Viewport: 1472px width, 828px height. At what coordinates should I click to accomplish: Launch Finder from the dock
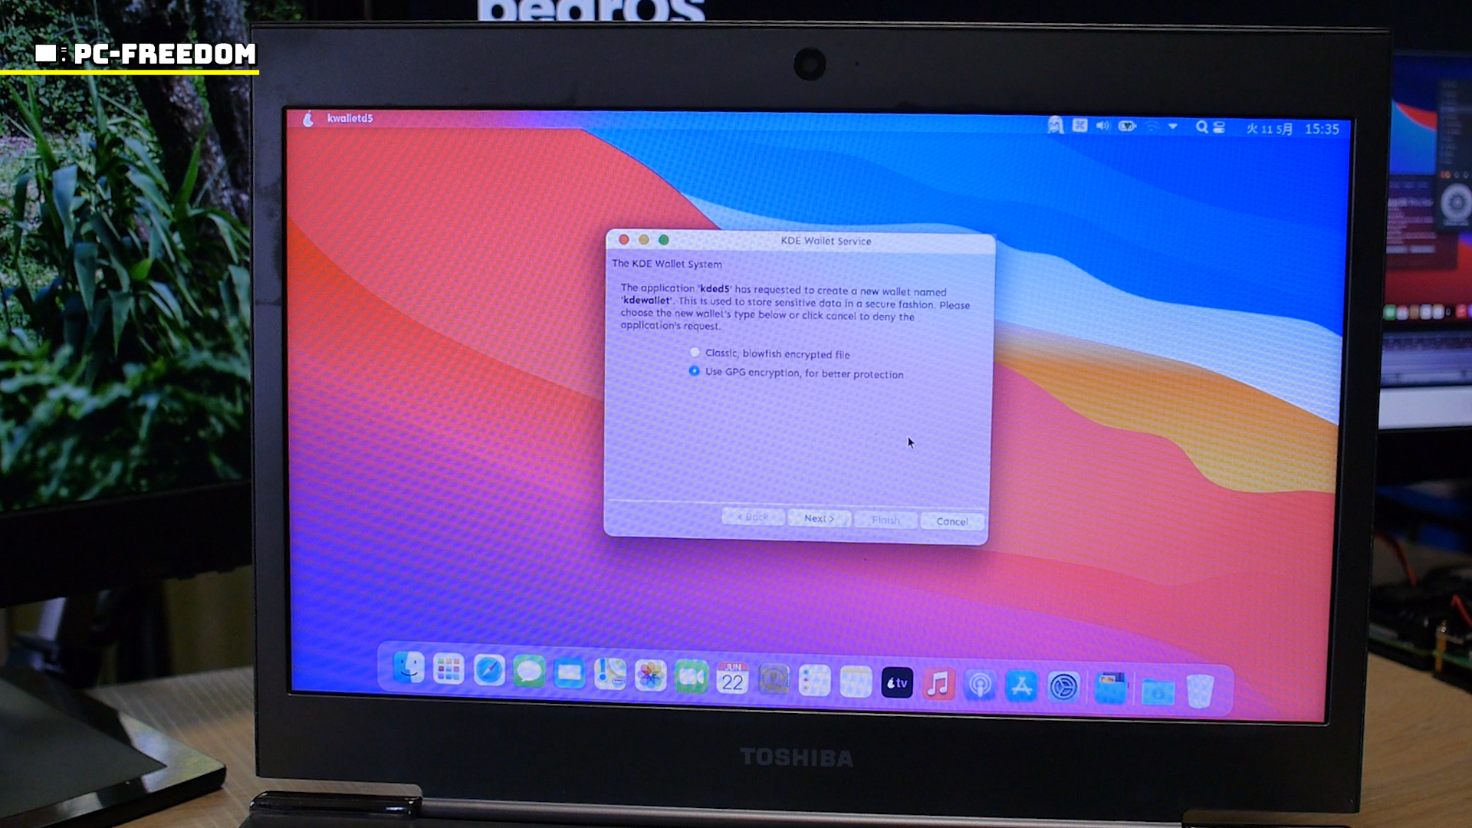pos(409,668)
